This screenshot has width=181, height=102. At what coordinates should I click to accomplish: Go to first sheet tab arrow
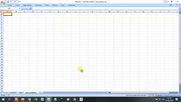click(1, 93)
